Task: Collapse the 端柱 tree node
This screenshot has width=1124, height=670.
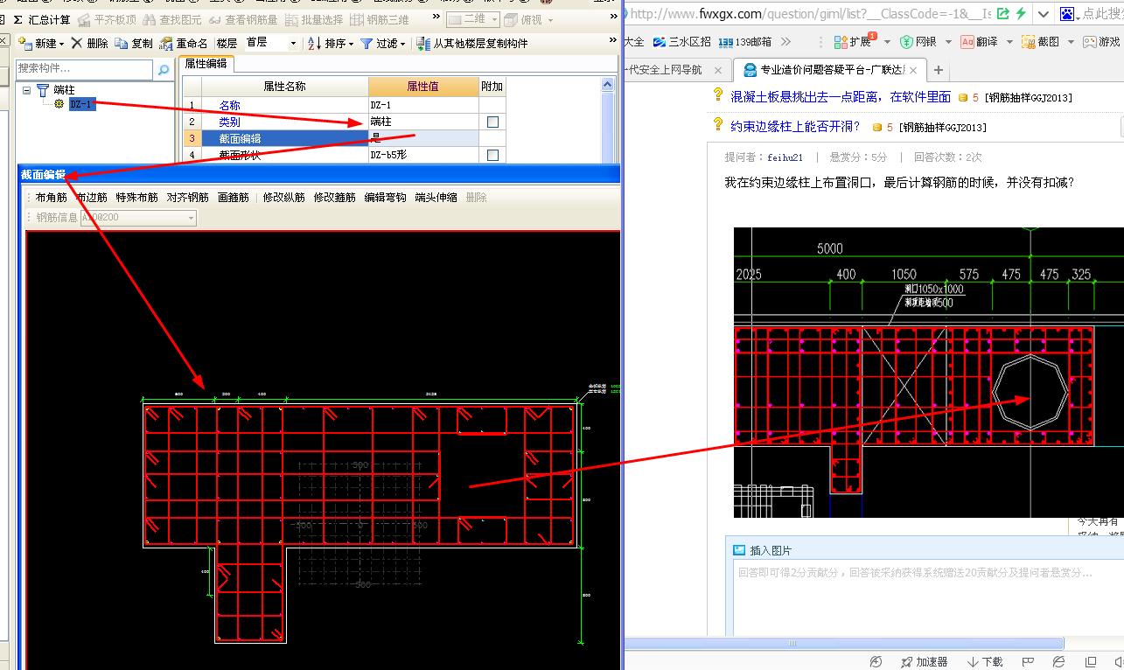Action: [27, 90]
